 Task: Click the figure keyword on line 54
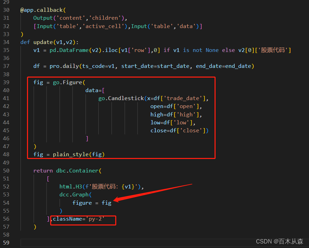82,203
